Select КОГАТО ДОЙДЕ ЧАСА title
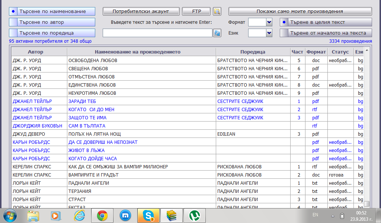 93,159
